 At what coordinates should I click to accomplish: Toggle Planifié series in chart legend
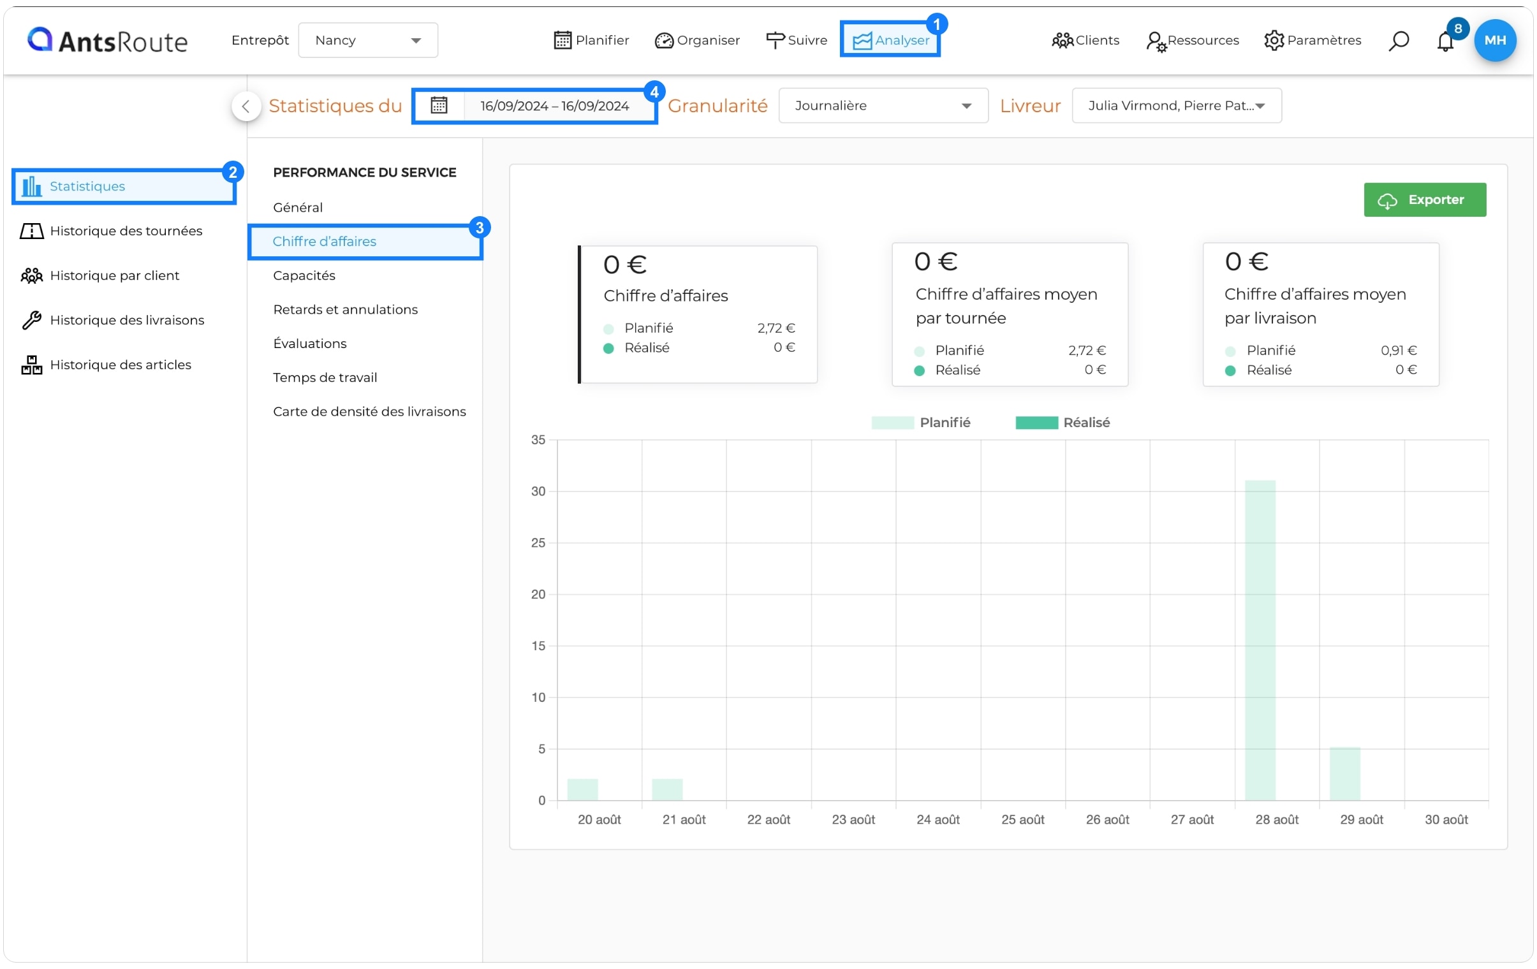click(920, 423)
